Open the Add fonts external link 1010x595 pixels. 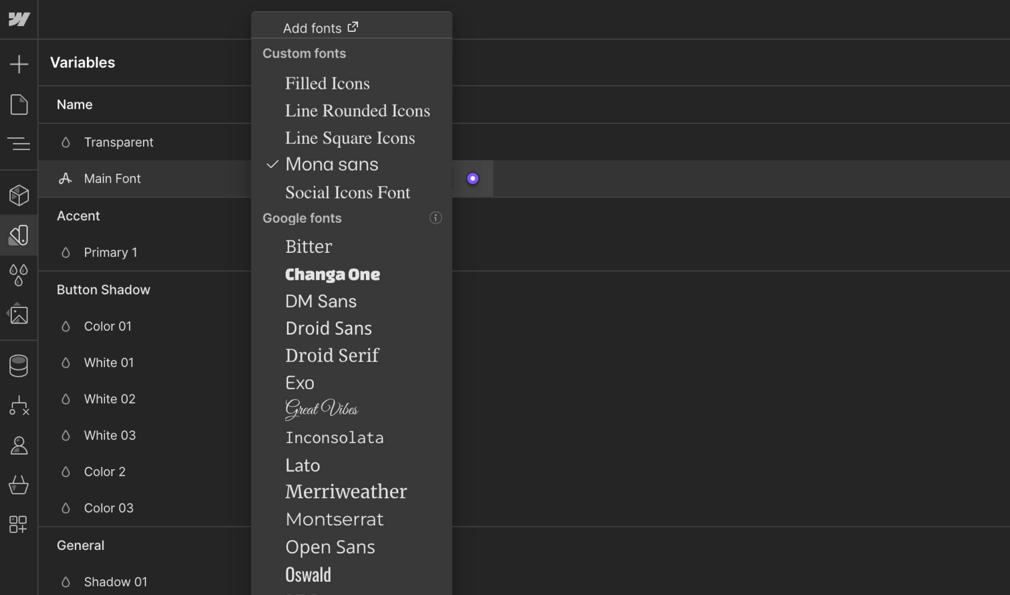coord(321,28)
